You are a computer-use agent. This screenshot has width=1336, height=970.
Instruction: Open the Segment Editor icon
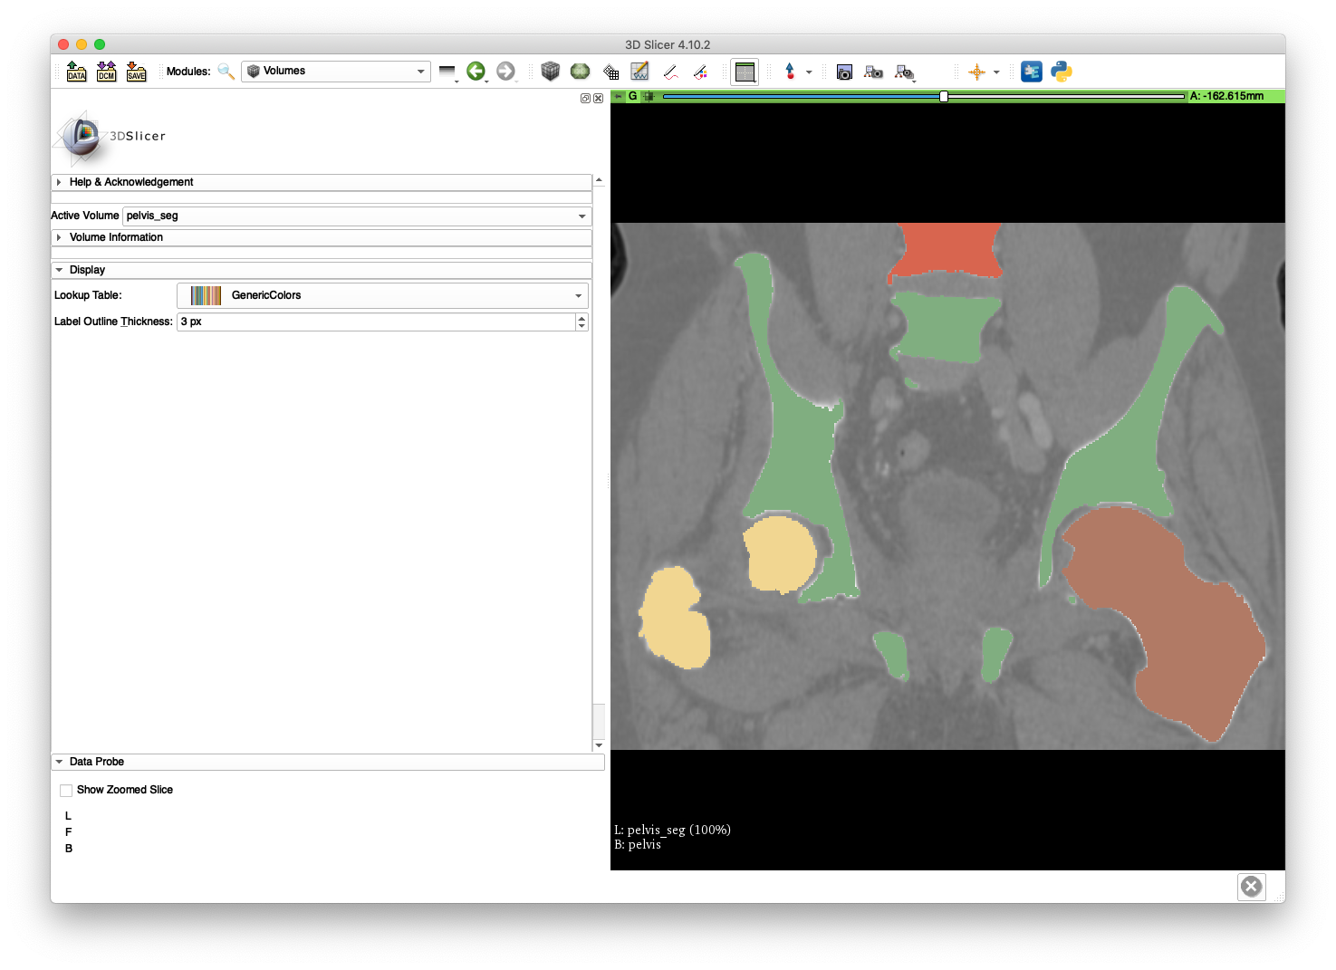(640, 72)
